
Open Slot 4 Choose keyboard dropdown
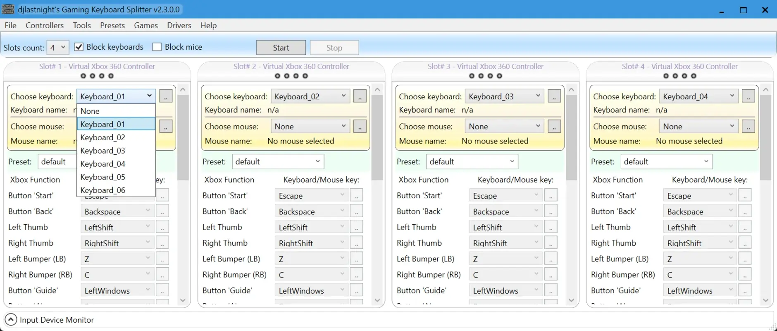[699, 96]
